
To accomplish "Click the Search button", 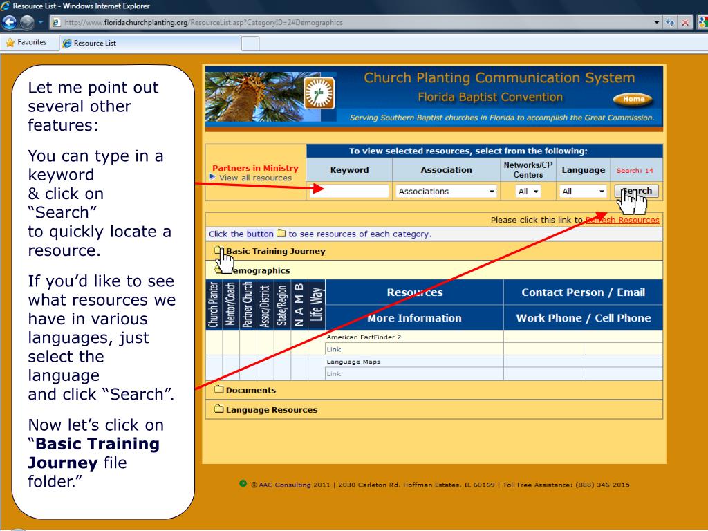I will coord(636,191).
